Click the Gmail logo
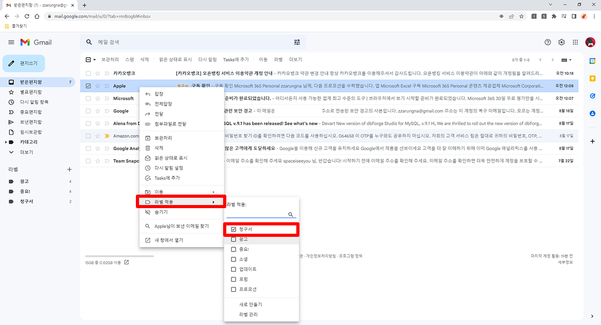Screen dimensions: 601x325 click(36, 42)
